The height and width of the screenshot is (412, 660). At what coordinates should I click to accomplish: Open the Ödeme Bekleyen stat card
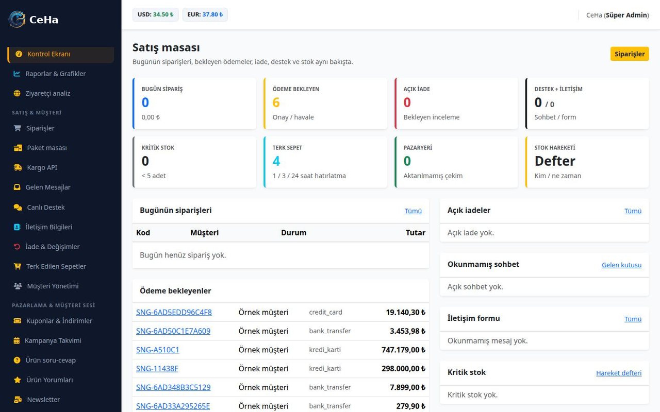[325, 104]
